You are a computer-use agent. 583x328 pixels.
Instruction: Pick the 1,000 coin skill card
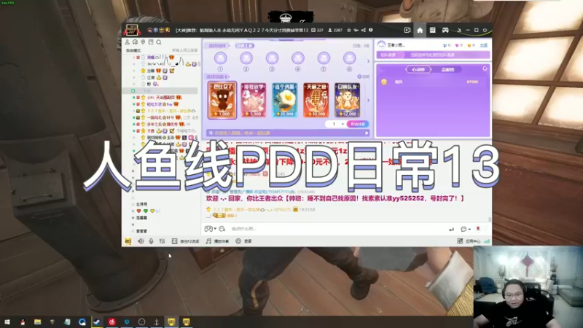pyautogui.click(x=222, y=100)
